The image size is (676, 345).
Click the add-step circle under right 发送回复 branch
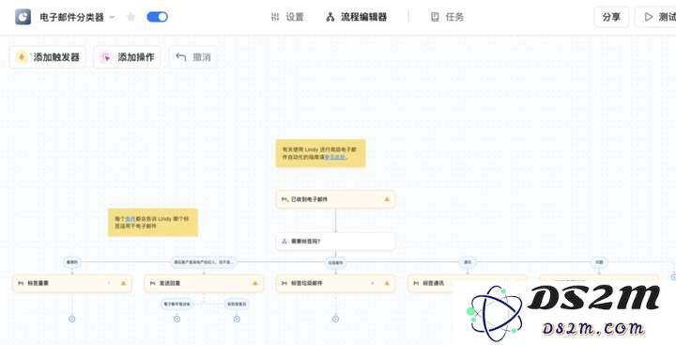coord(237,319)
